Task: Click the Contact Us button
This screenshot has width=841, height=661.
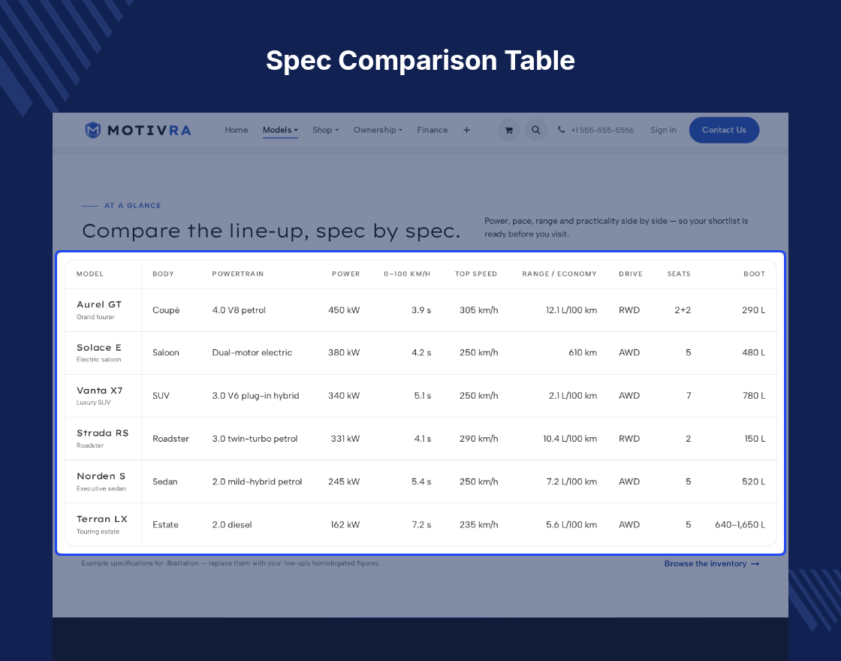Action: pos(724,130)
